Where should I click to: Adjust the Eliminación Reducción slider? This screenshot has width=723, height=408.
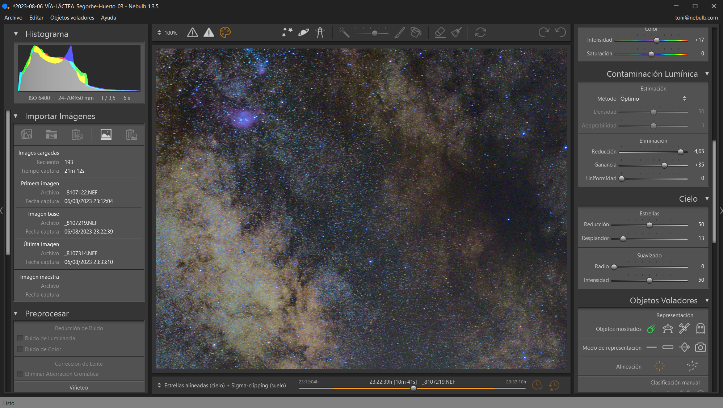pyautogui.click(x=681, y=152)
